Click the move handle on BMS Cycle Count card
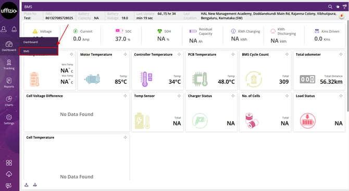The height and width of the screenshot is (191, 349). click(287, 54)
